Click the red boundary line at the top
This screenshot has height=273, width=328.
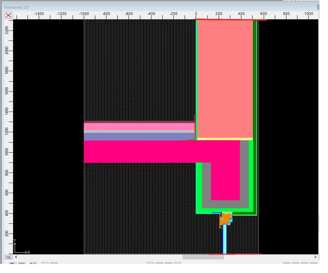231,20
